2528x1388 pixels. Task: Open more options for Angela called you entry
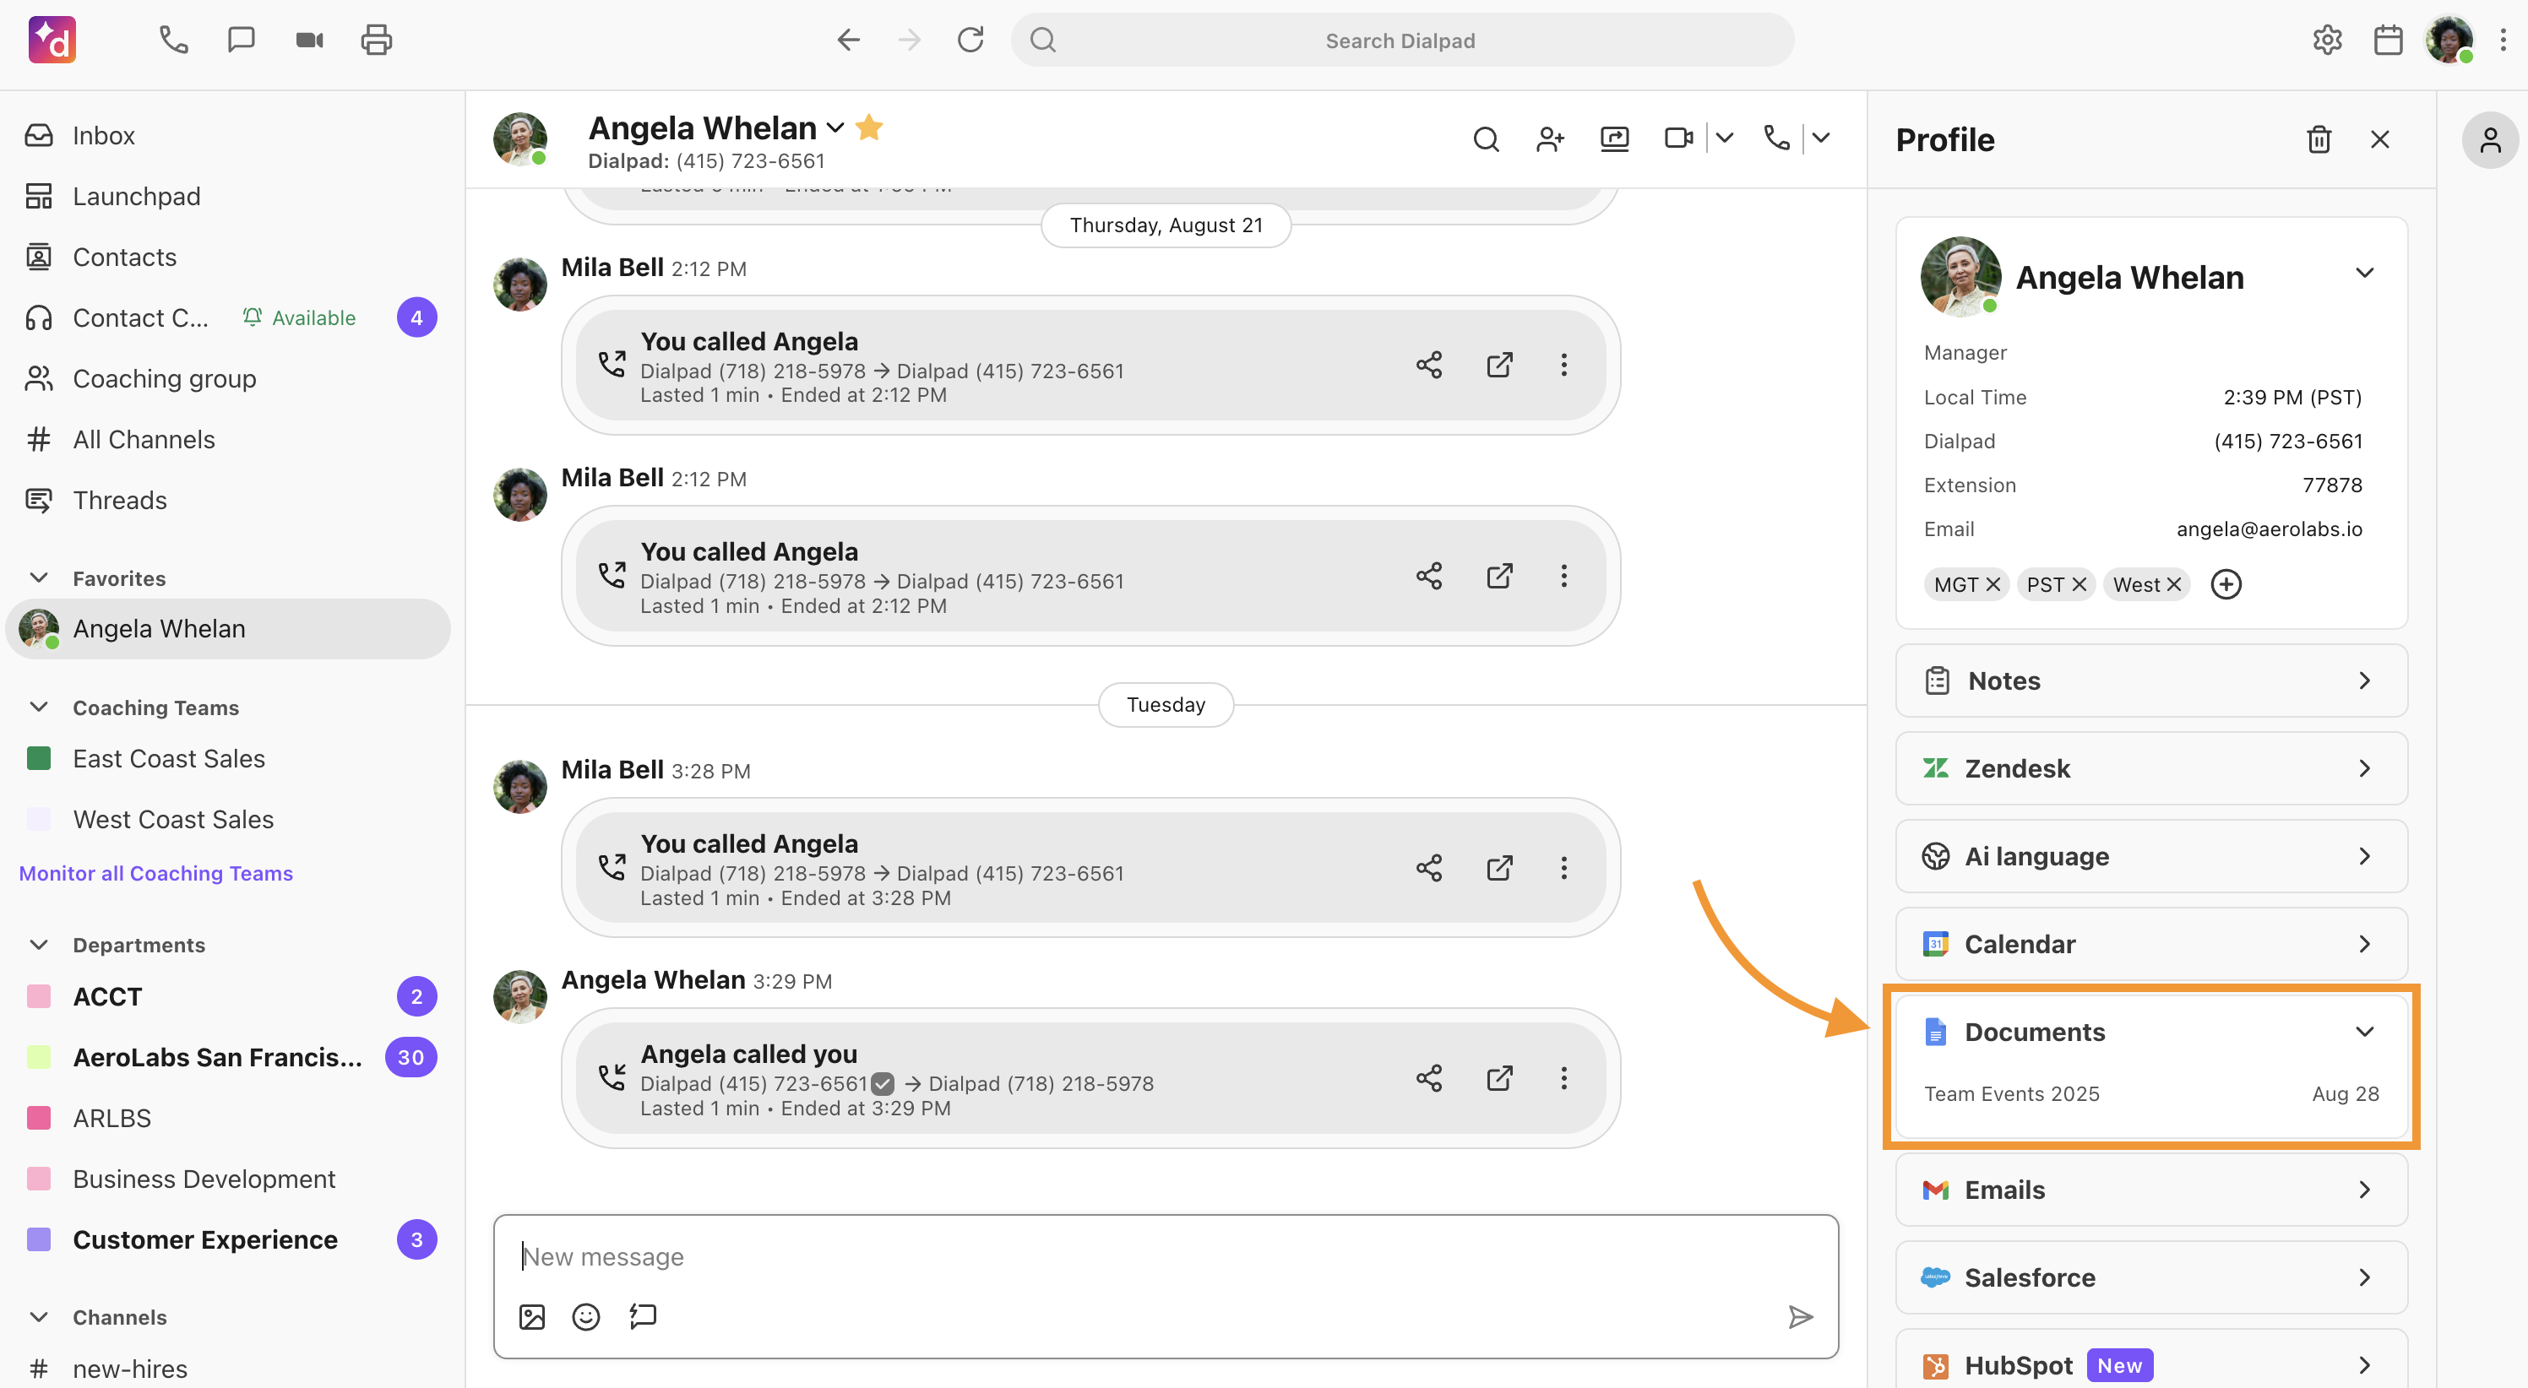[x=1563, y=1078]
